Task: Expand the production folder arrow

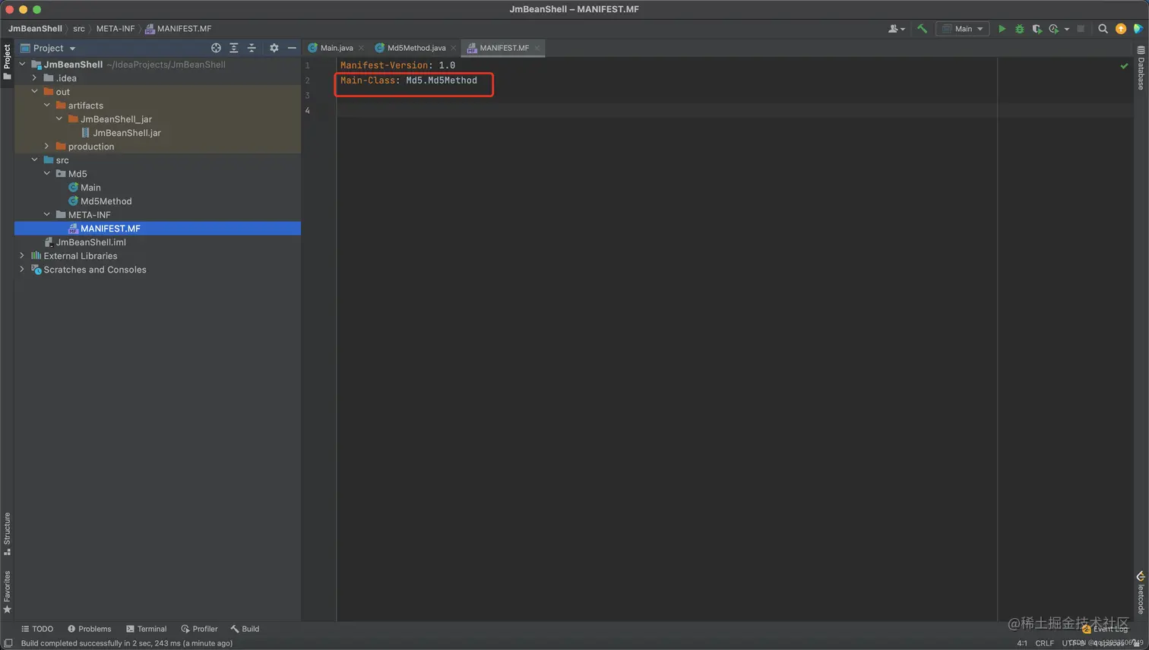Action: pyautogui.click(x=46, y=147)
